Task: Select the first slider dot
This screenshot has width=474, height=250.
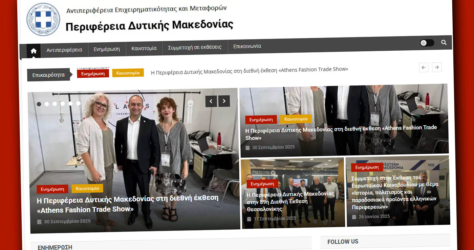Action: [x=39, y=104]
